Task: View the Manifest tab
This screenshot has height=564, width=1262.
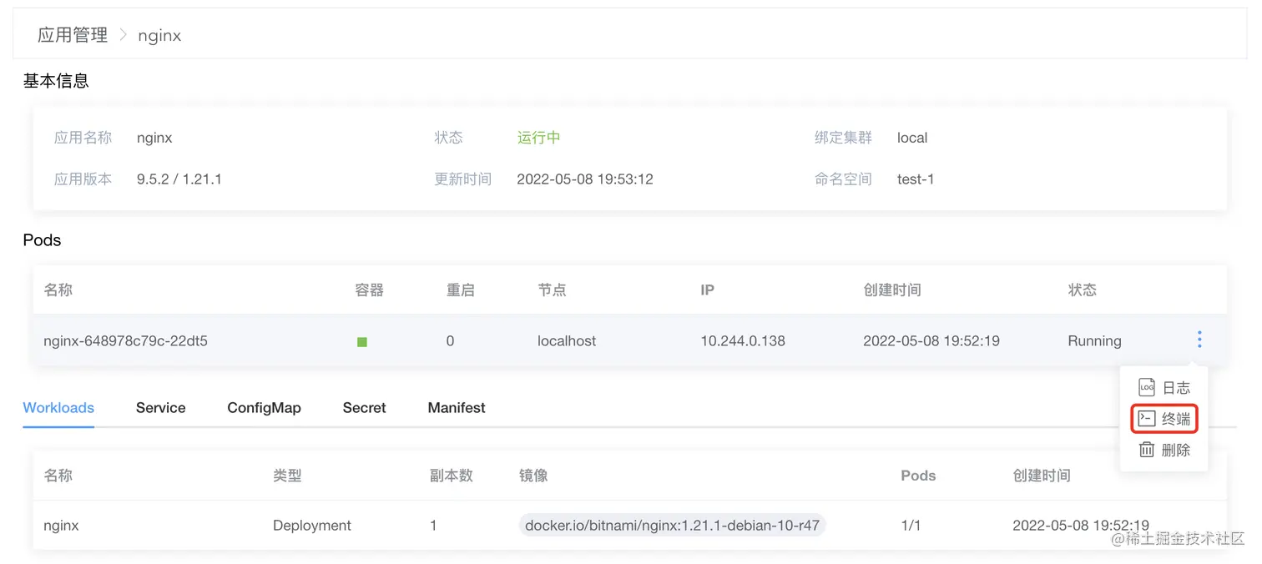Action: point(456,408)
